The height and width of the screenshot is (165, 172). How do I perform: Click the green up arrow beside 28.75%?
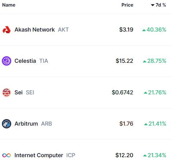(145, 62)
